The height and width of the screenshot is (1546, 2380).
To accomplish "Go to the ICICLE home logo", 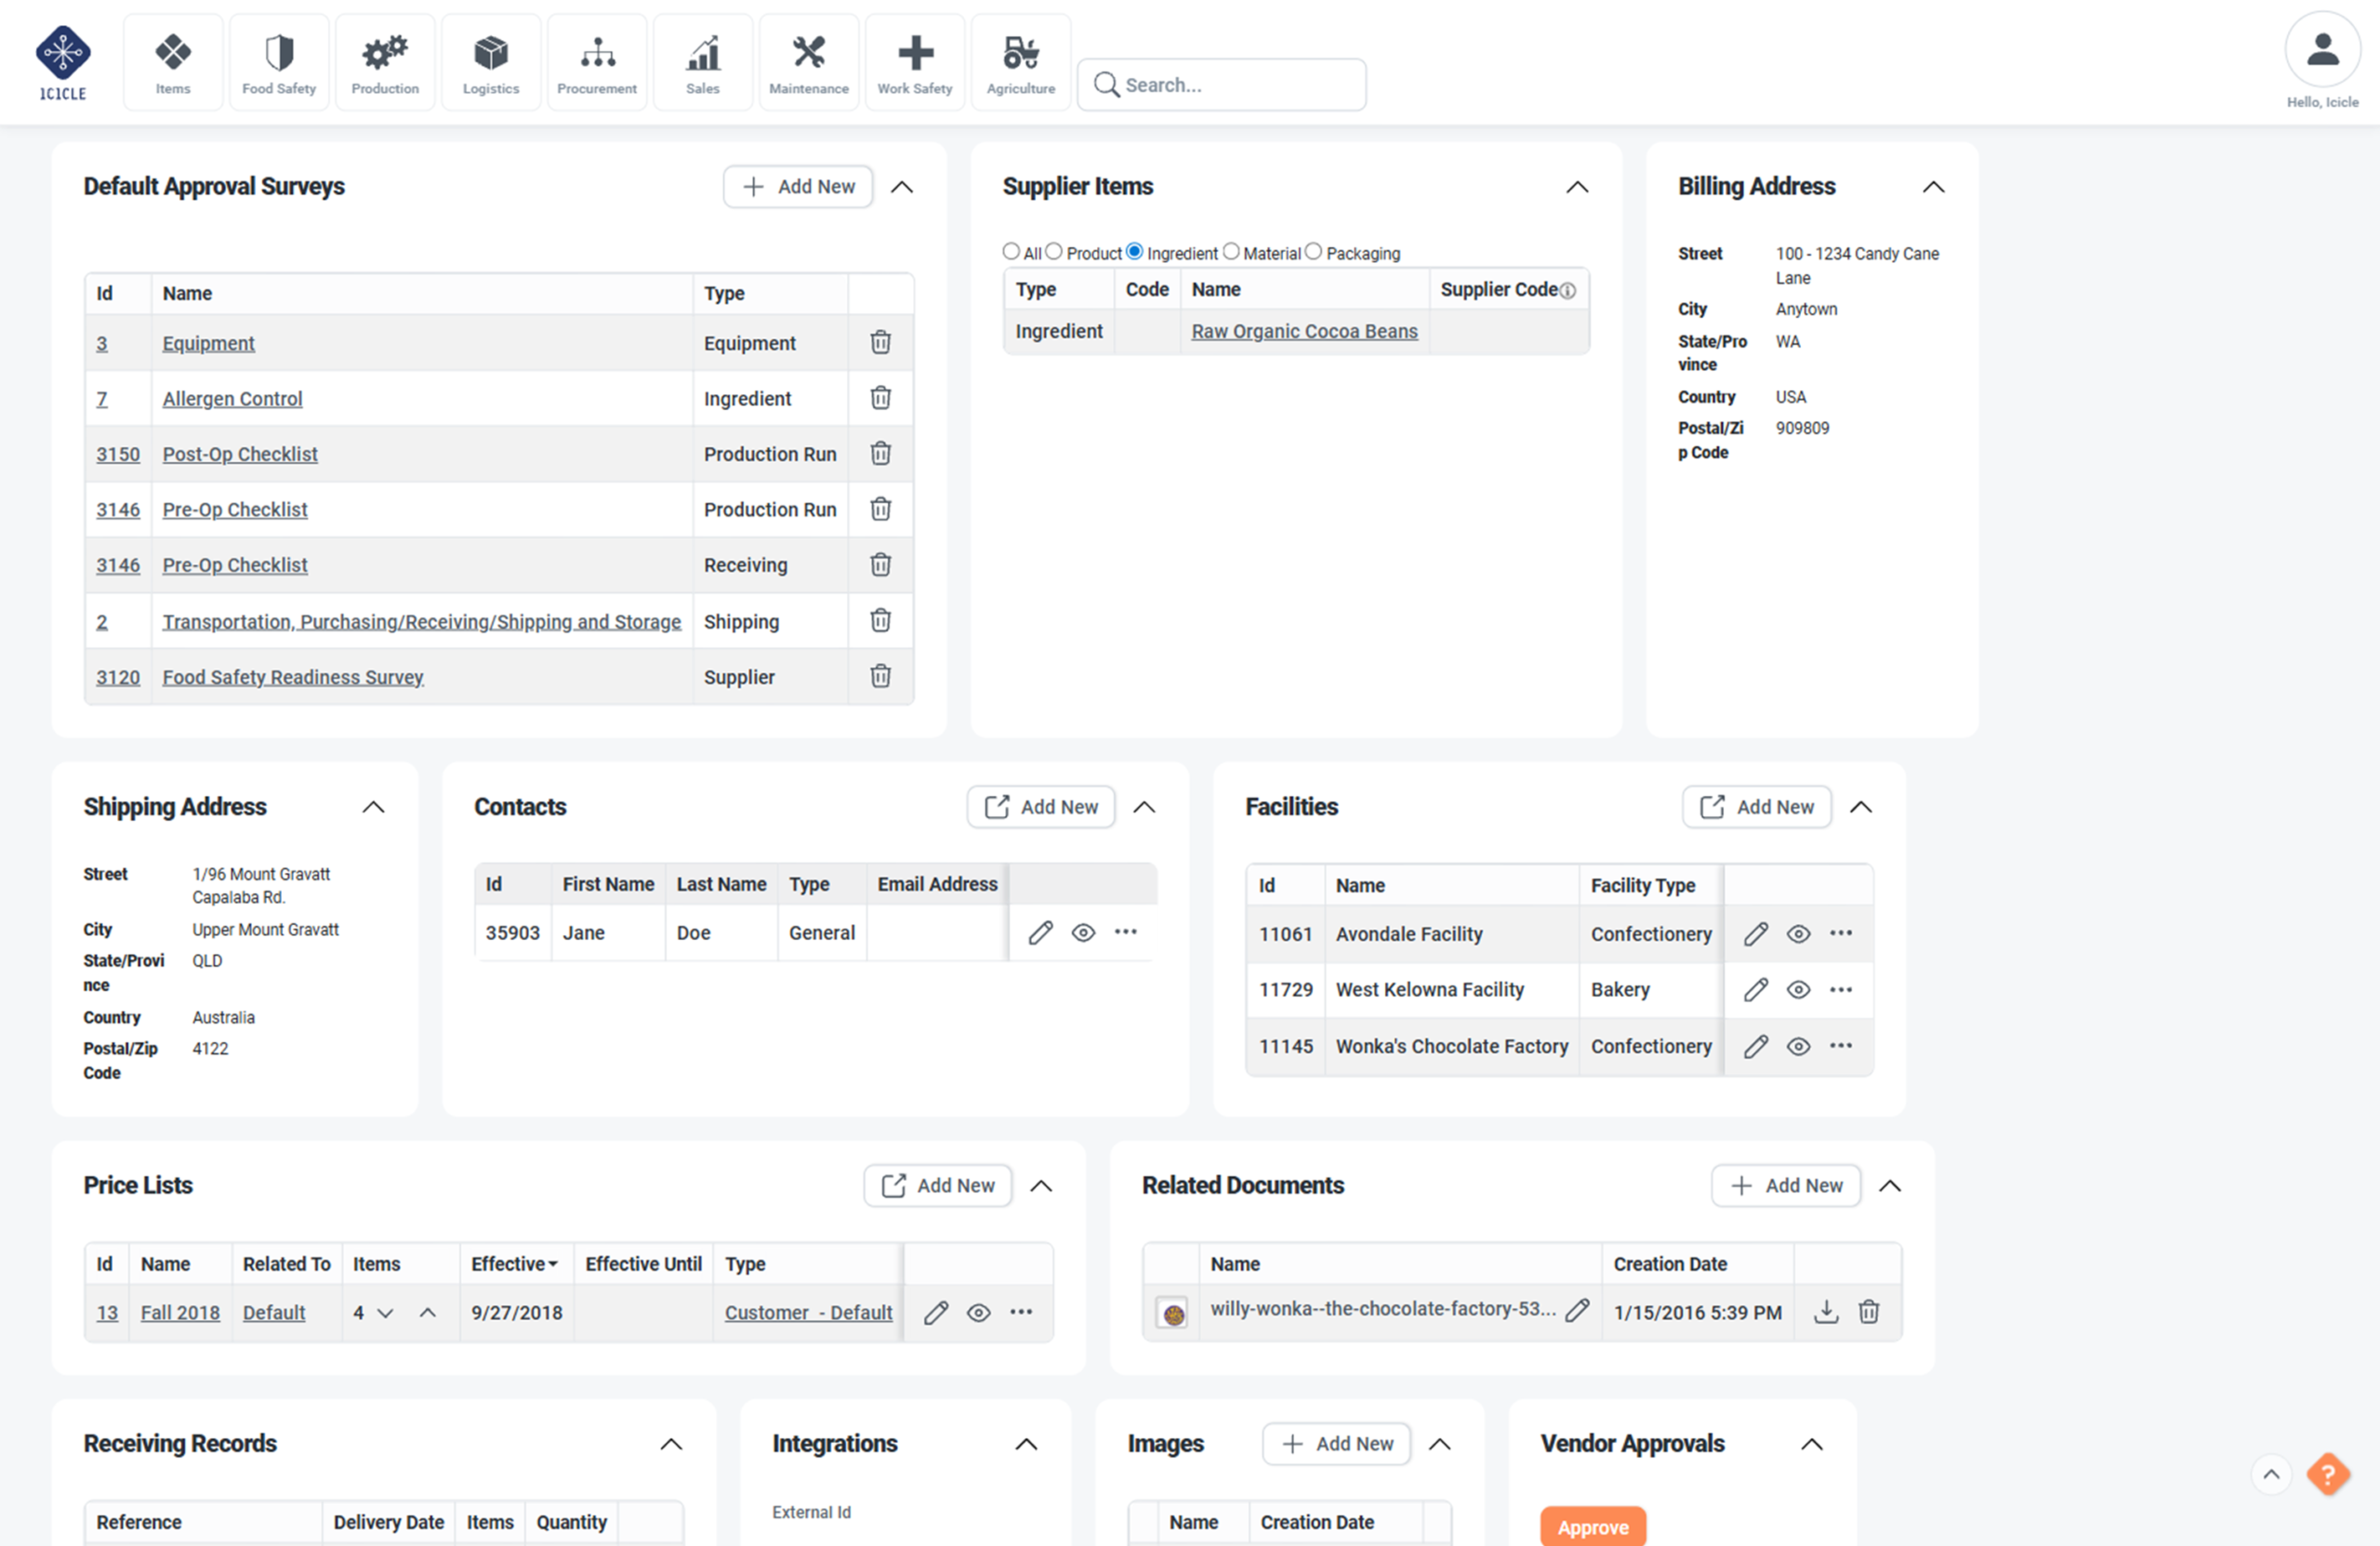I will coord(63,63).
